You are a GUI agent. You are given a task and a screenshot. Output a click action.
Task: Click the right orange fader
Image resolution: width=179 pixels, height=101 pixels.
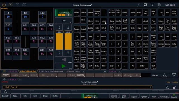[x=68, y=42]
